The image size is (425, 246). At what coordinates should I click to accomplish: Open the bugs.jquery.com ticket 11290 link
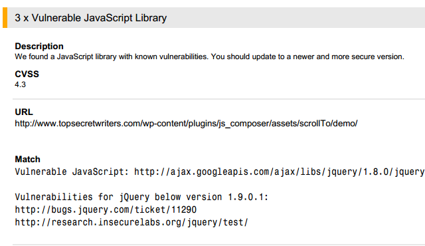[106, 209]
